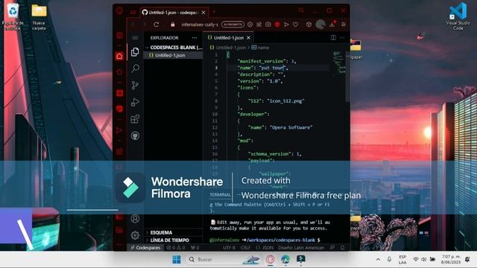The image size is (477, 268).
Task: Open the Opera GX taskbar icon
Action: 270,260
